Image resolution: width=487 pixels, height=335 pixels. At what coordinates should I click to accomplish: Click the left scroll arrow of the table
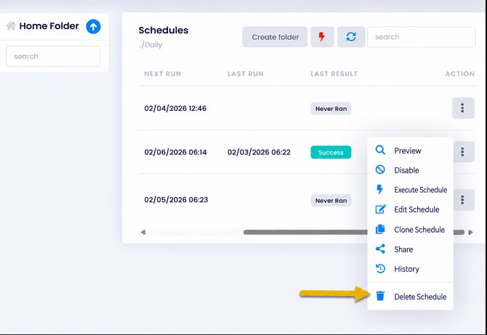click(143, 232)
